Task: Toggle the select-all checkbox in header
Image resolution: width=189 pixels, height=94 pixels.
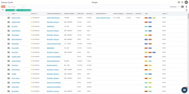Action: (x=3, y=14)
